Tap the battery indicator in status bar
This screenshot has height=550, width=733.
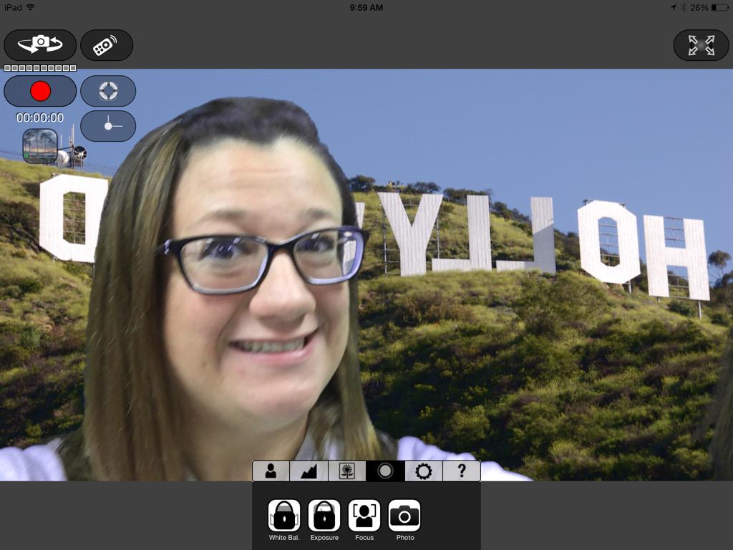(x=719, y=7)
